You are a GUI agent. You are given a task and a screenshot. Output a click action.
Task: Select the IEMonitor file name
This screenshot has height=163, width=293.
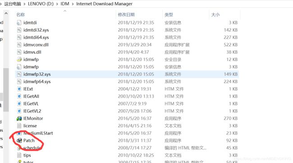33,118
